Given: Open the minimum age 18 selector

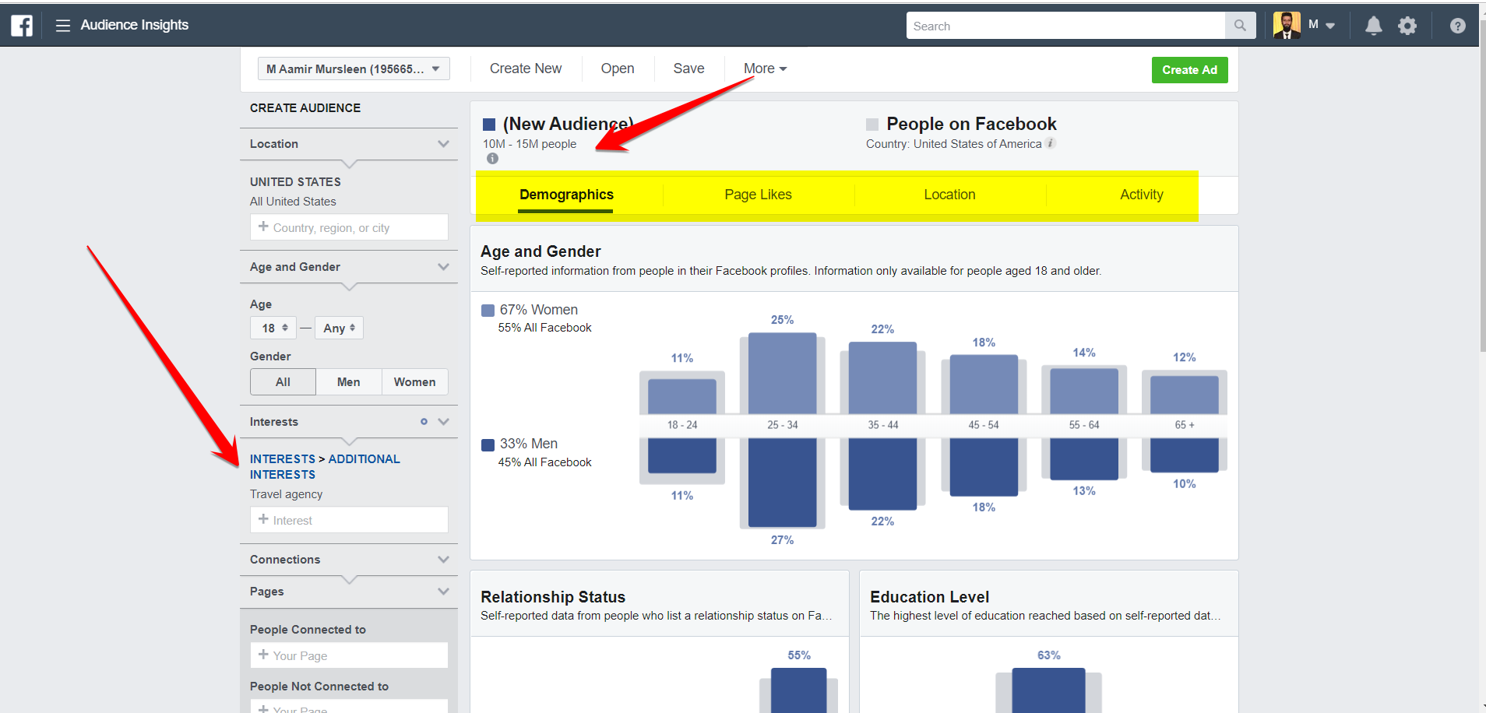Looking at the screenshot, I should click(273, 328).
